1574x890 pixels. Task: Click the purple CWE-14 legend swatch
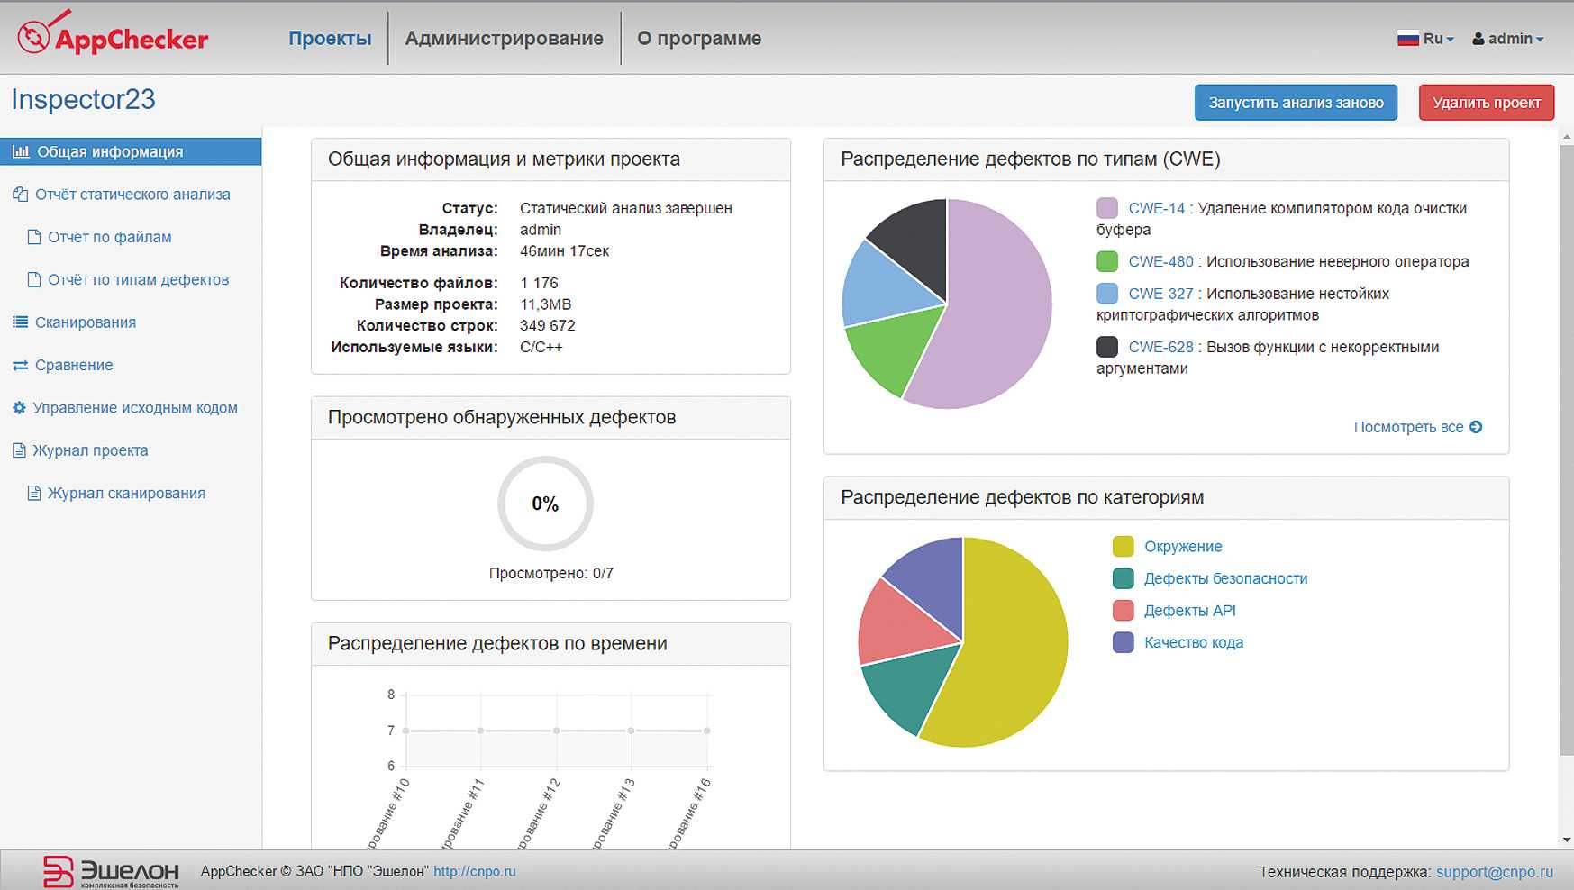pos(1107,209)
